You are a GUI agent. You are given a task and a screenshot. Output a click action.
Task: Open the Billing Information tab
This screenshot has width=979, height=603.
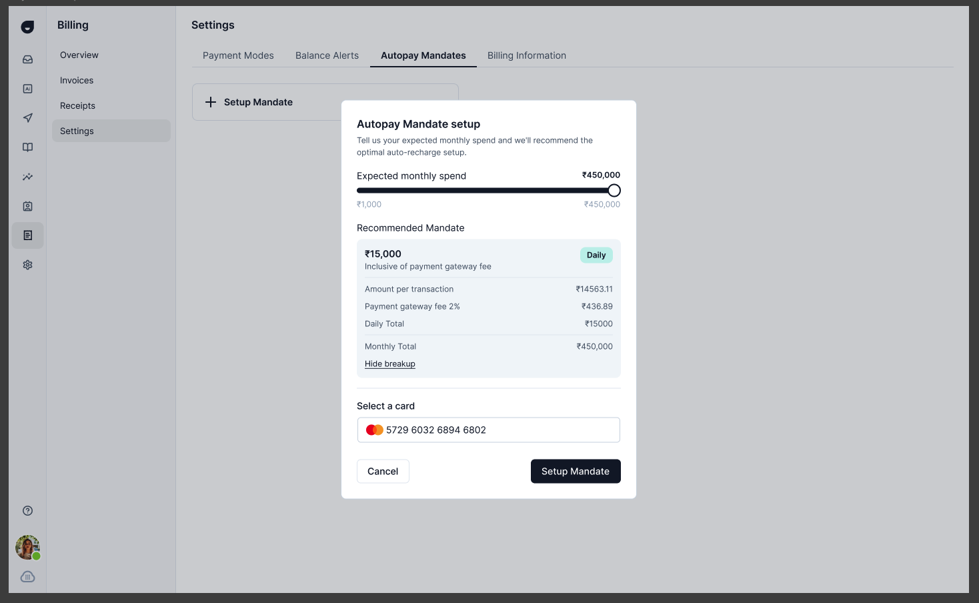527,55
